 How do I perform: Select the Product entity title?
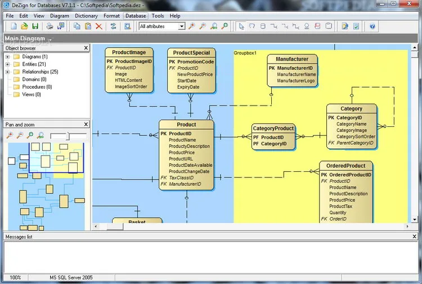click(x=186, y=125)
